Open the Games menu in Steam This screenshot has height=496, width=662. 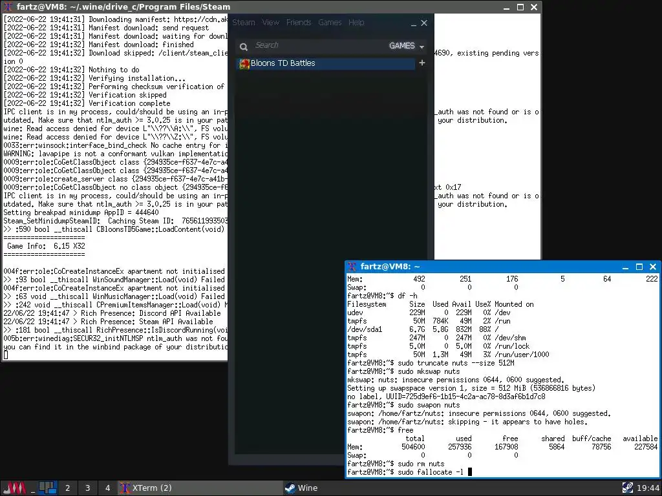pos(330,23)
